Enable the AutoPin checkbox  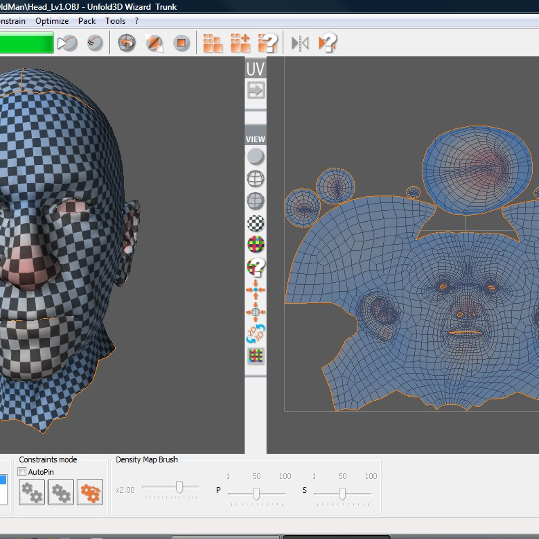[x=22, y=472]
